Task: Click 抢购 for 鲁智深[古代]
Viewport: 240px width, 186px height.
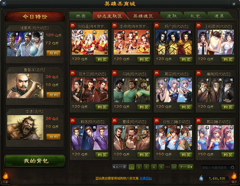Action: coord(53,95)
